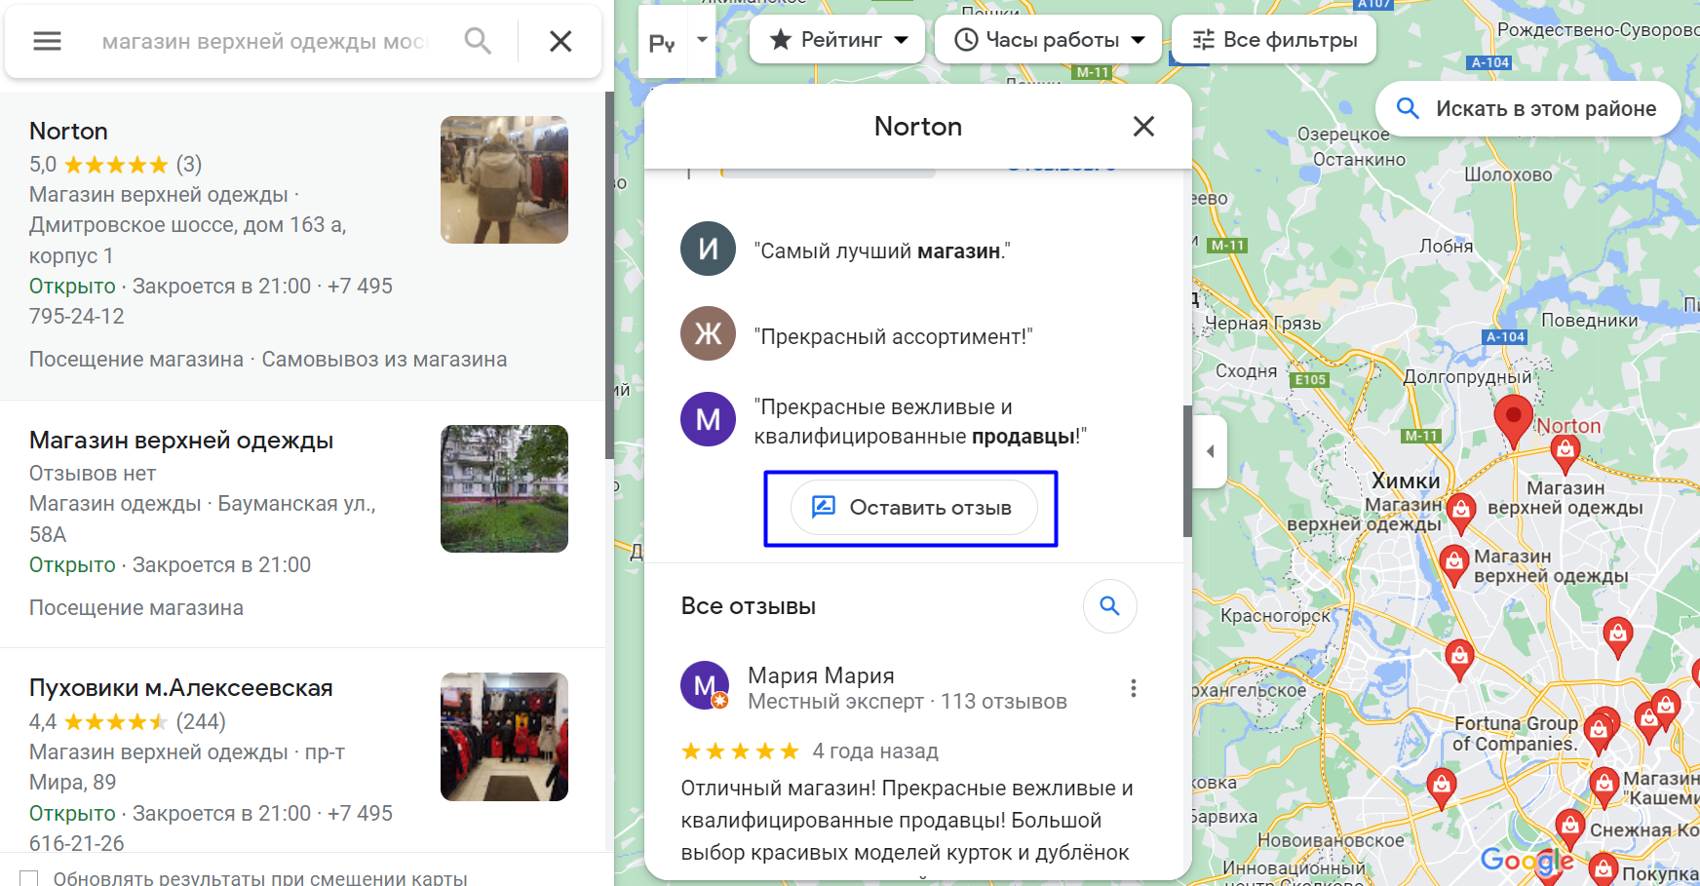Click the Norton rating 5,0 stars

(116, 165)
